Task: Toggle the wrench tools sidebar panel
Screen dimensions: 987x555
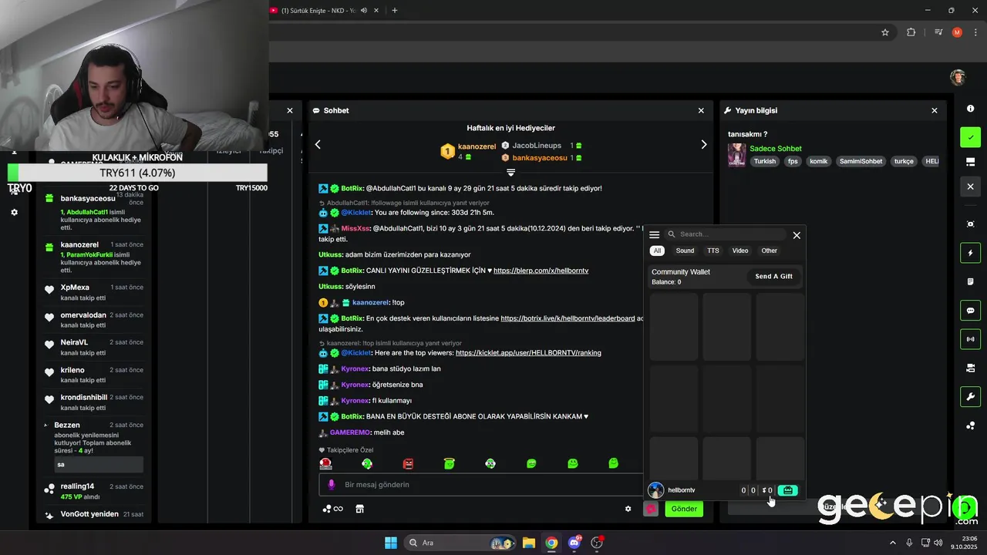Action: tap(970, 397)
